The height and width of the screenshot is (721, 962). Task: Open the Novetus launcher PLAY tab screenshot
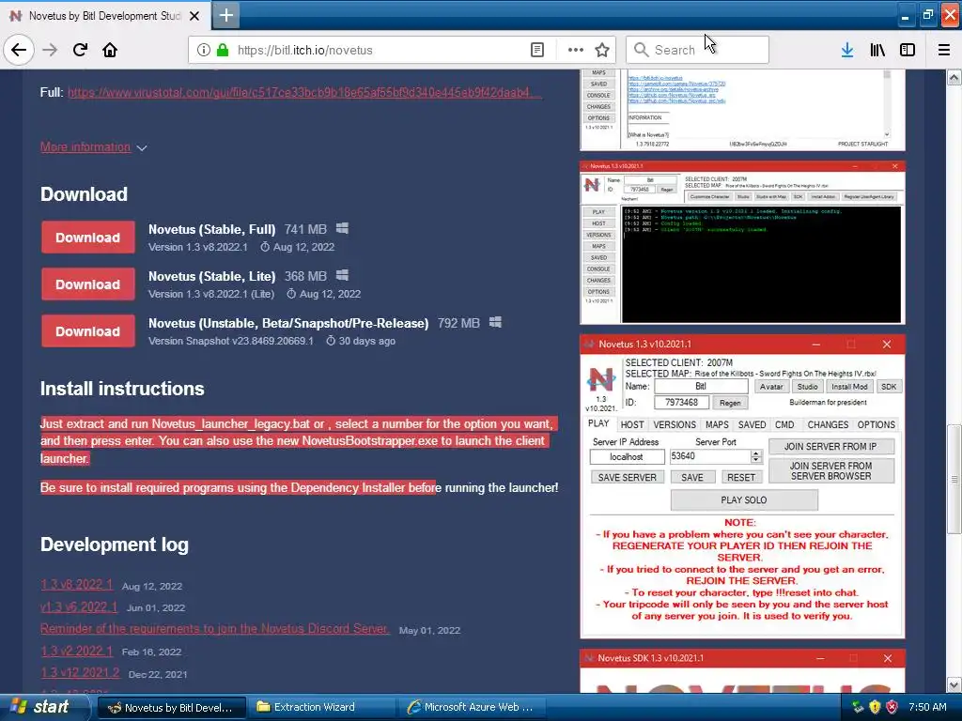[742, 487]
